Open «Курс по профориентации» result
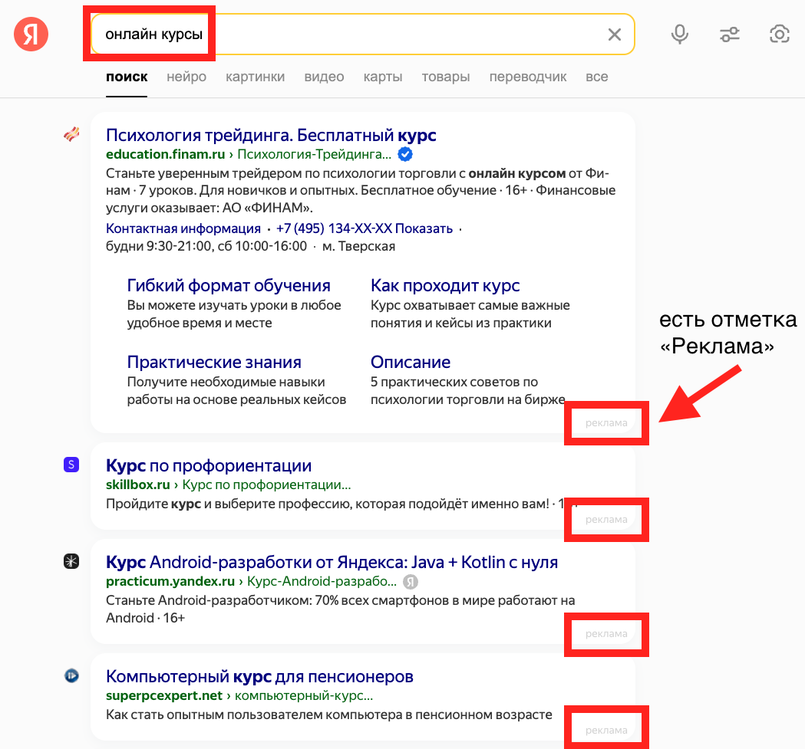This screenshot has height=749, width=805. (x=209, y=465)
